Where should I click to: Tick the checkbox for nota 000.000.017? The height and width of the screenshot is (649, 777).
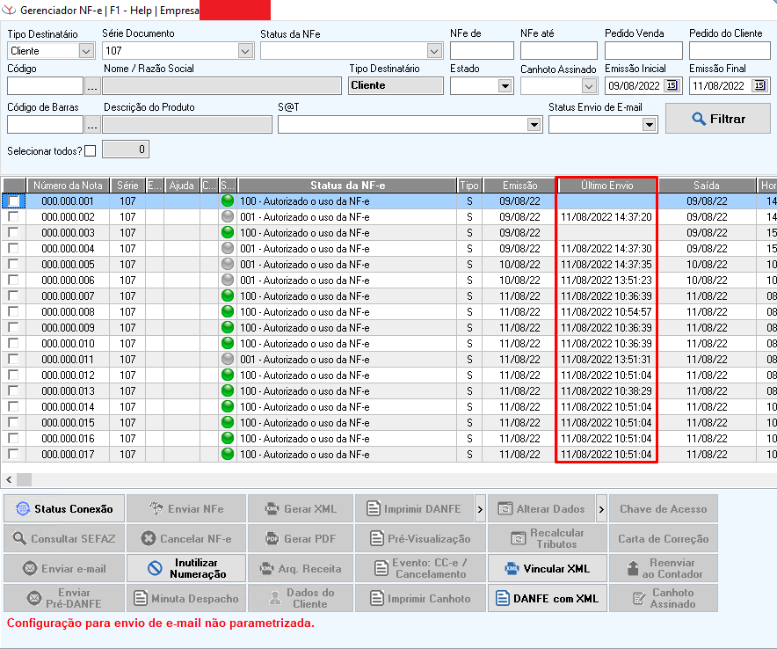13,455
